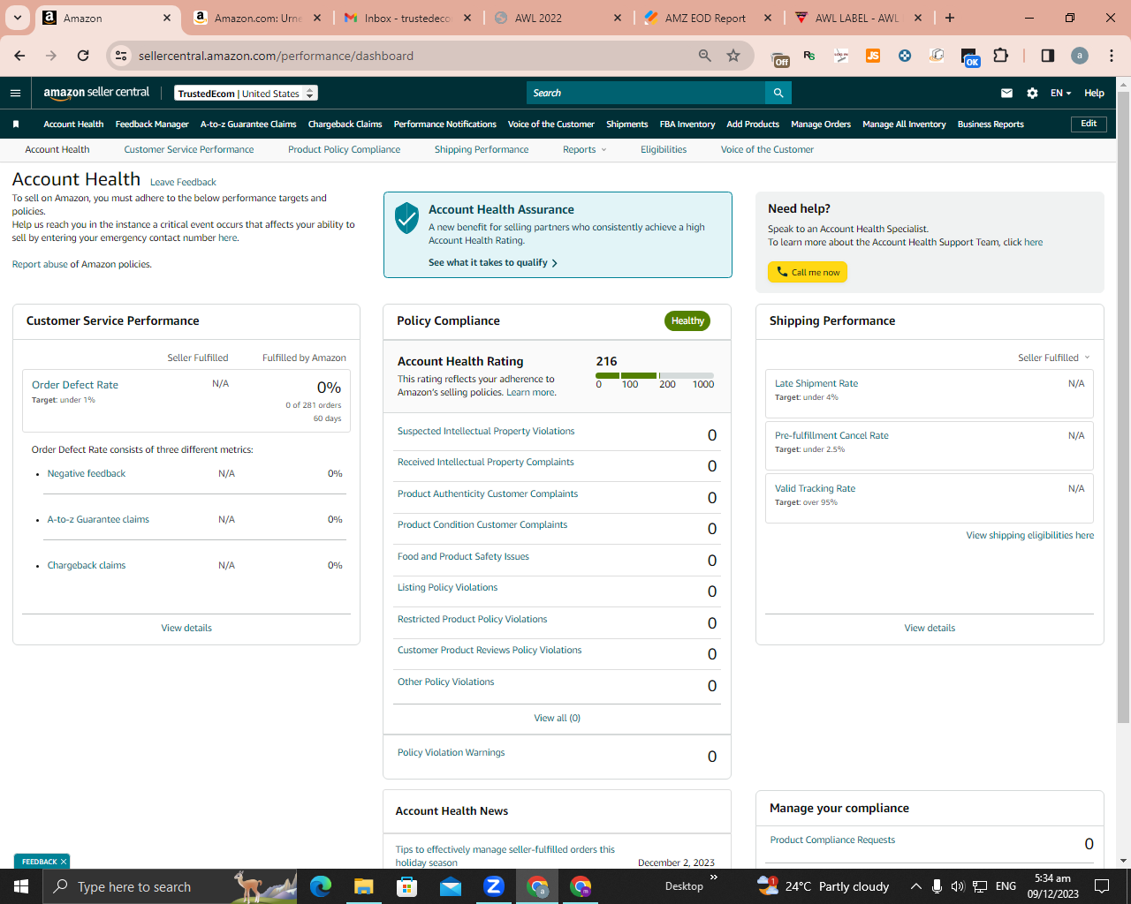The image size is (1131, 904).
Task: Close the FEEDBACK tab widget
Action: coord(64,862)
